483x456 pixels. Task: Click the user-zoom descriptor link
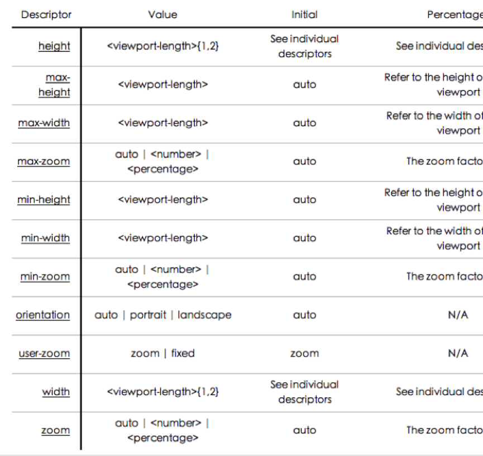coord(45,353)
